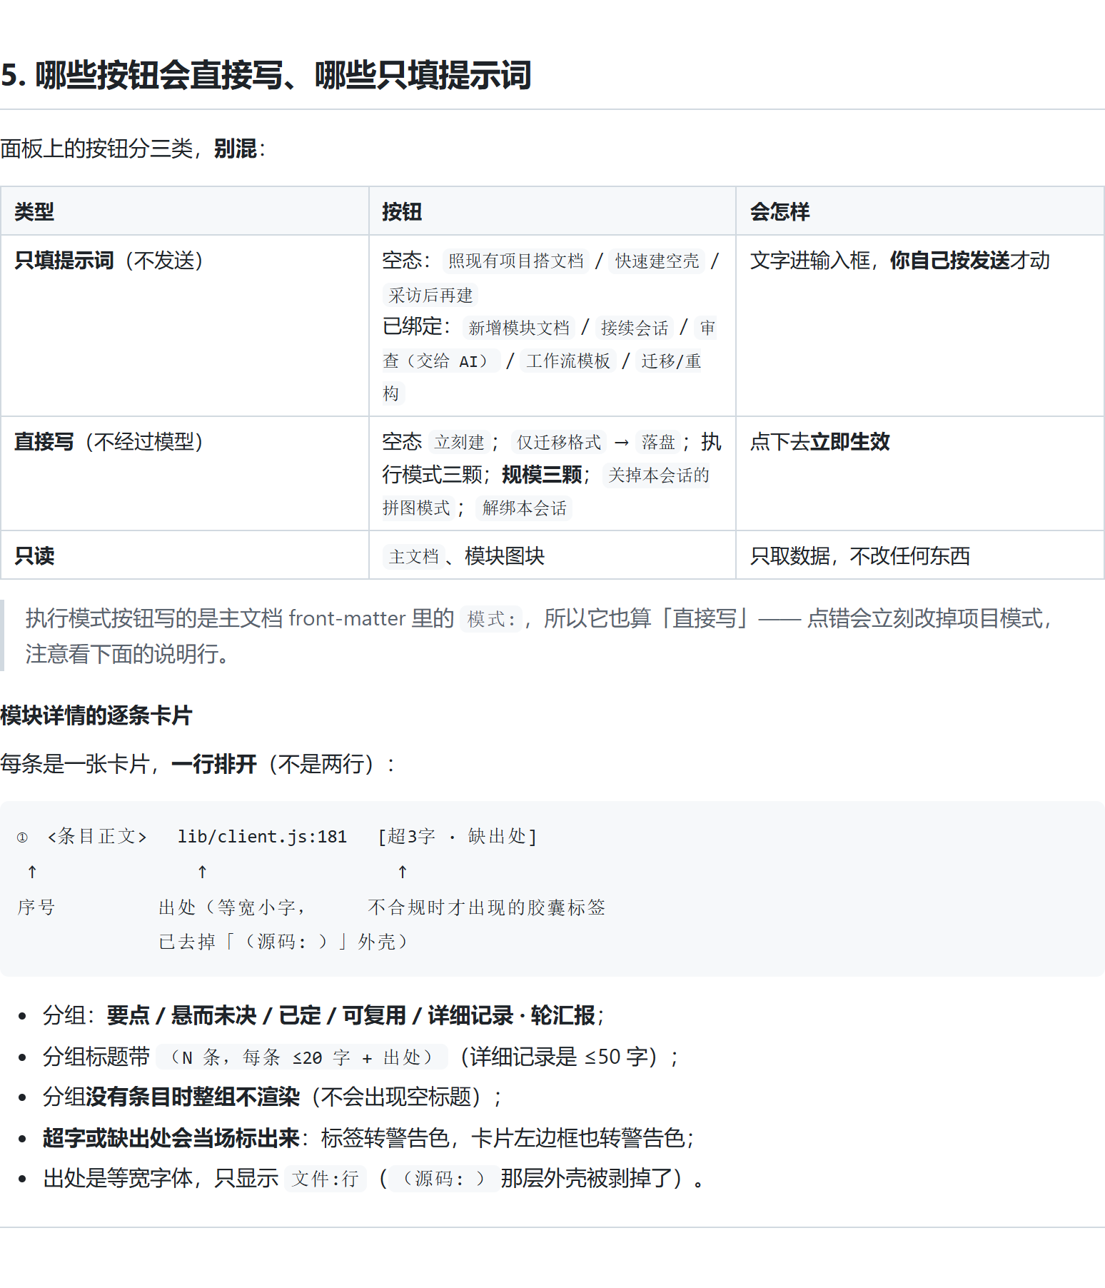1105x1288 pixels.
Task: Click the 模块详情的逐条卡片 subheading
Action: coord(96,715)
